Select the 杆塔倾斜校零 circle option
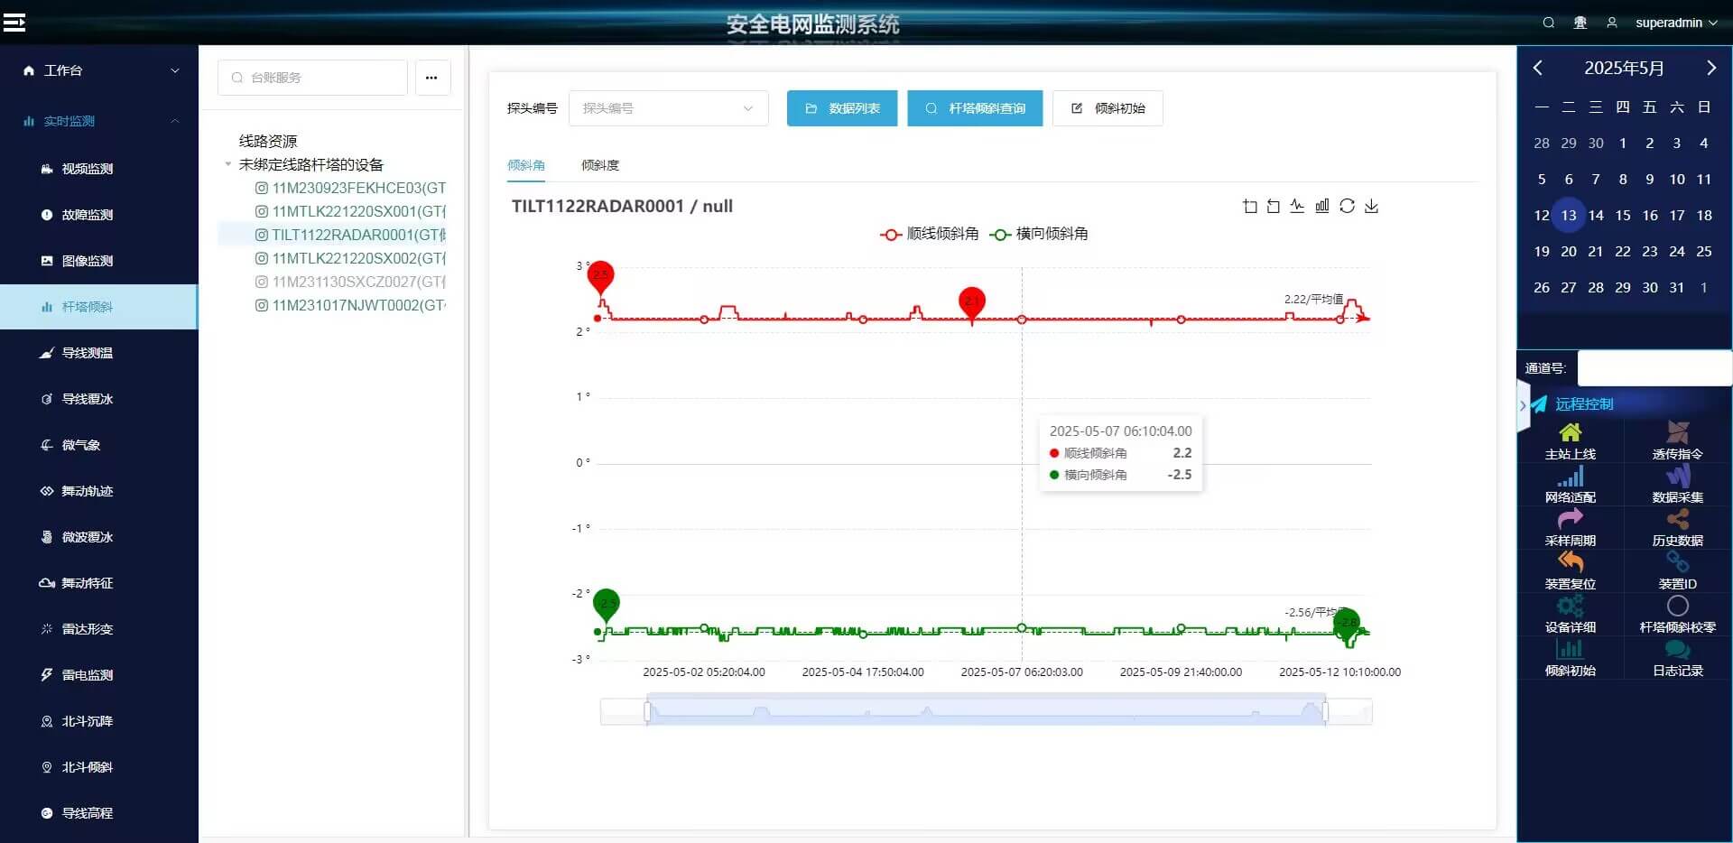The width and height of the screenshot is (1733, 843). click(1677, 607)
